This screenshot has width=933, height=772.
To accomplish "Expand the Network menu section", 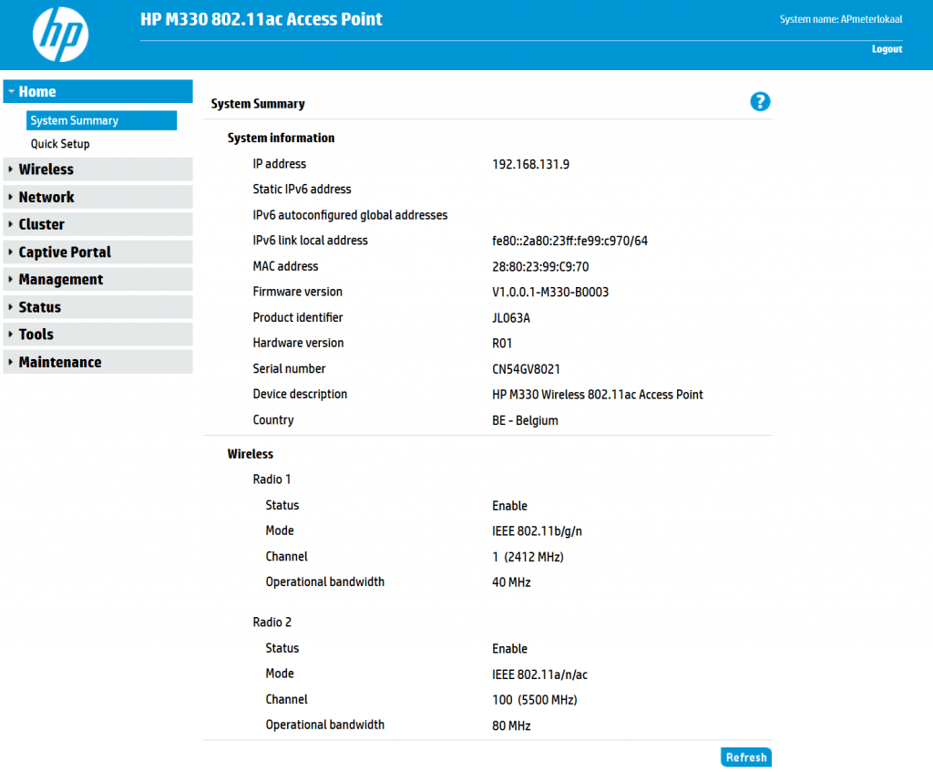I will [97, 197].
